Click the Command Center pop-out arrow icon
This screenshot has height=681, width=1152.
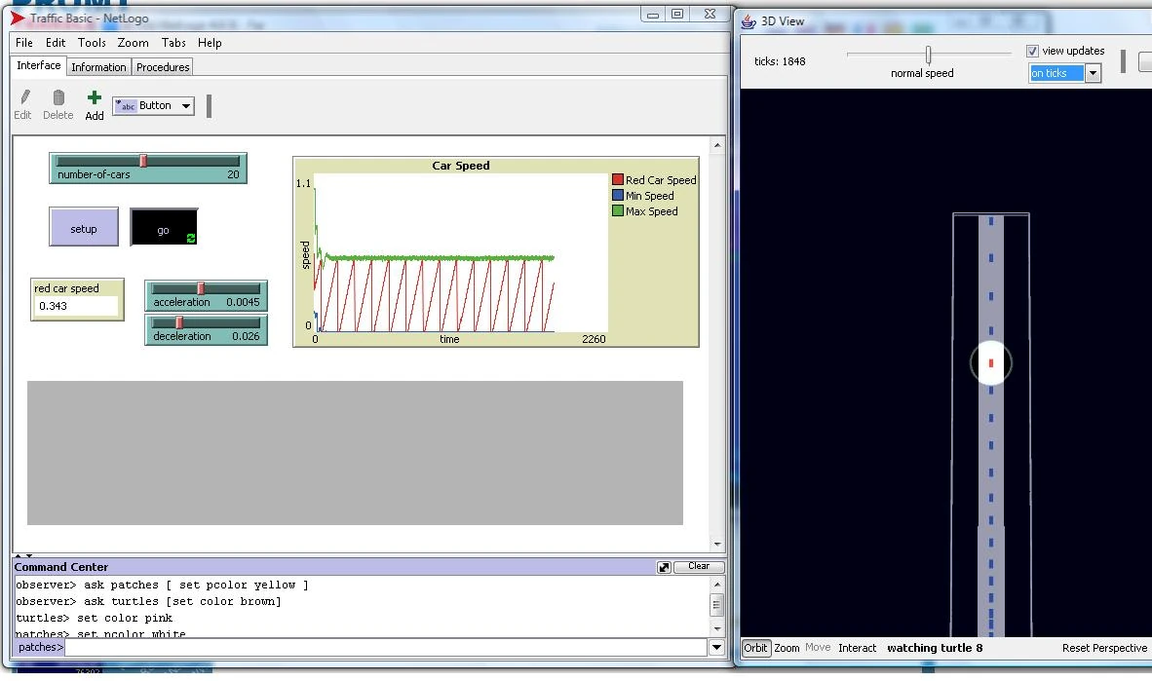[x=664, y=567]
